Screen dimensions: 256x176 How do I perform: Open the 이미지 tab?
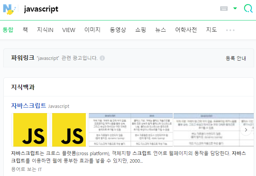click(x=93, y=30)
